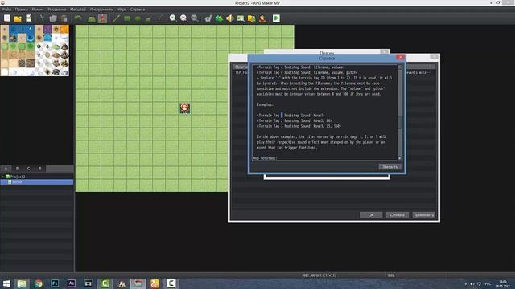Switch to tileset tab B
Viewport: 515px width, 289px height.
(x=17, y=169)
